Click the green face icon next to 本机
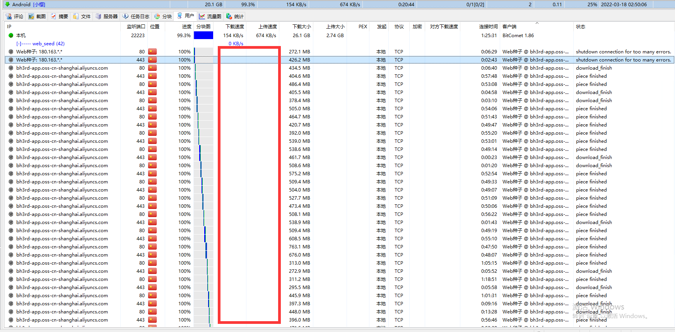 [11, 35]
